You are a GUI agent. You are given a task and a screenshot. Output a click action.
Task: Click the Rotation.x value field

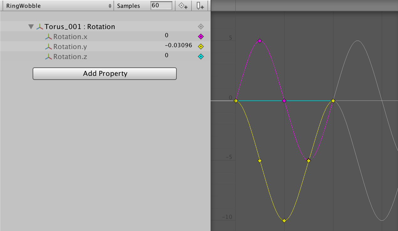(167, 35)
